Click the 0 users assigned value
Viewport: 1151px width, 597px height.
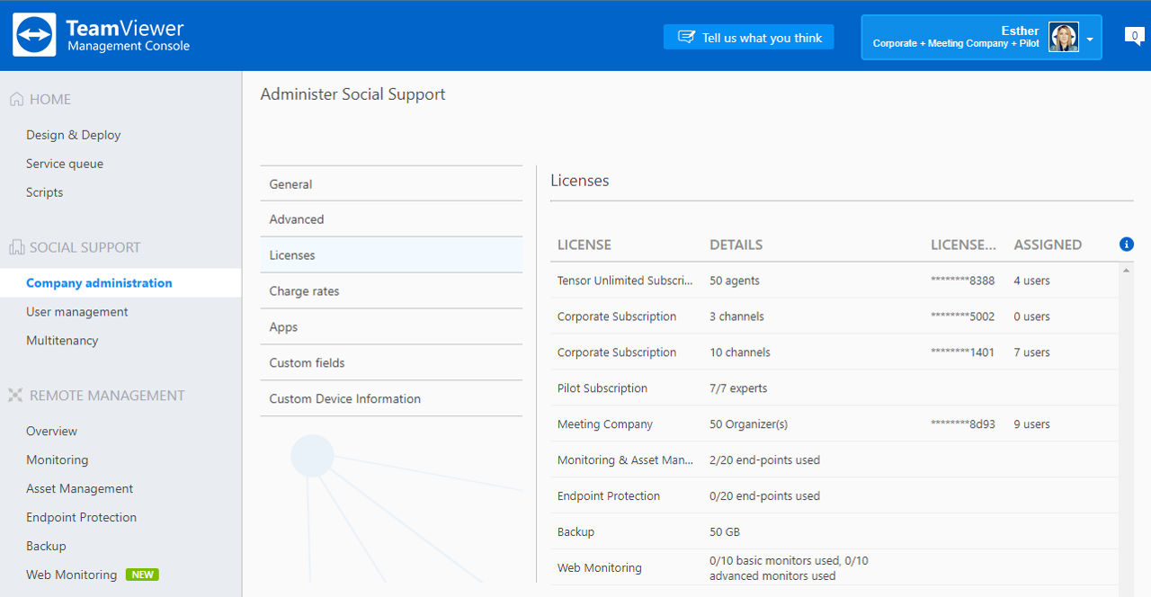pyautogui.click(x=1031, y=316)
